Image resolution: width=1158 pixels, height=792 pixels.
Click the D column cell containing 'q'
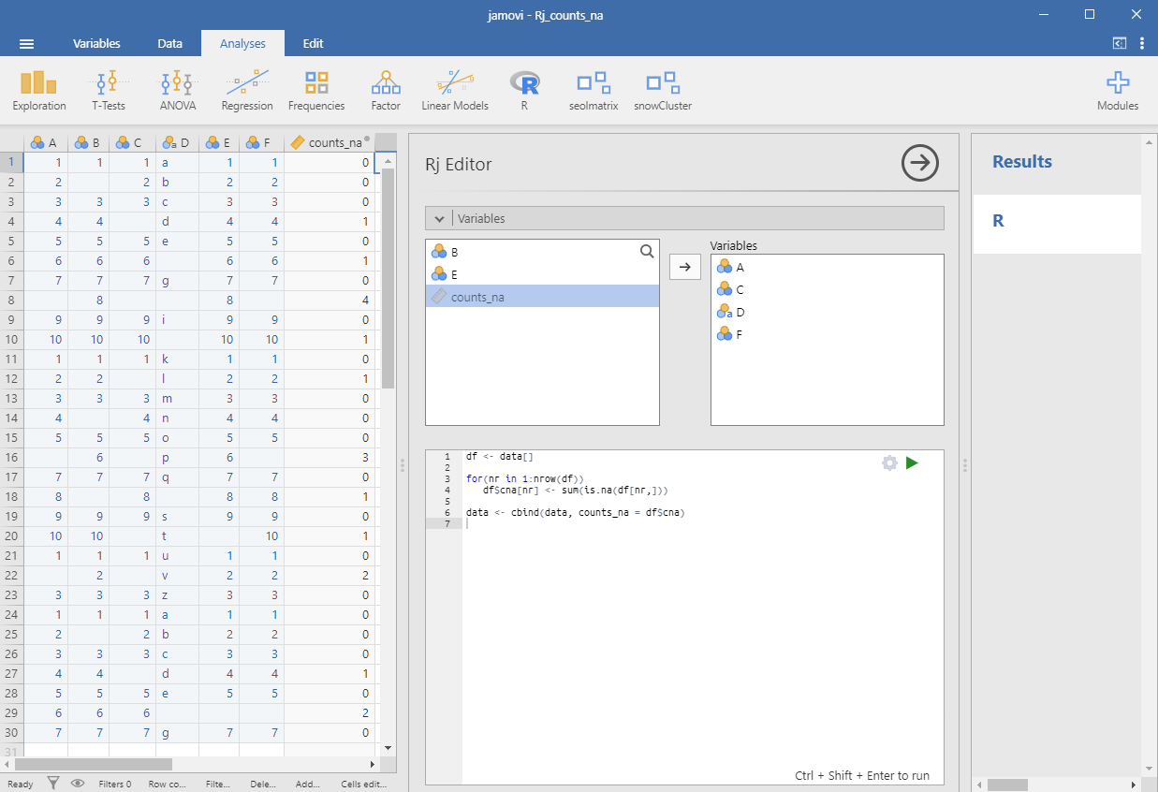point(177,477)
